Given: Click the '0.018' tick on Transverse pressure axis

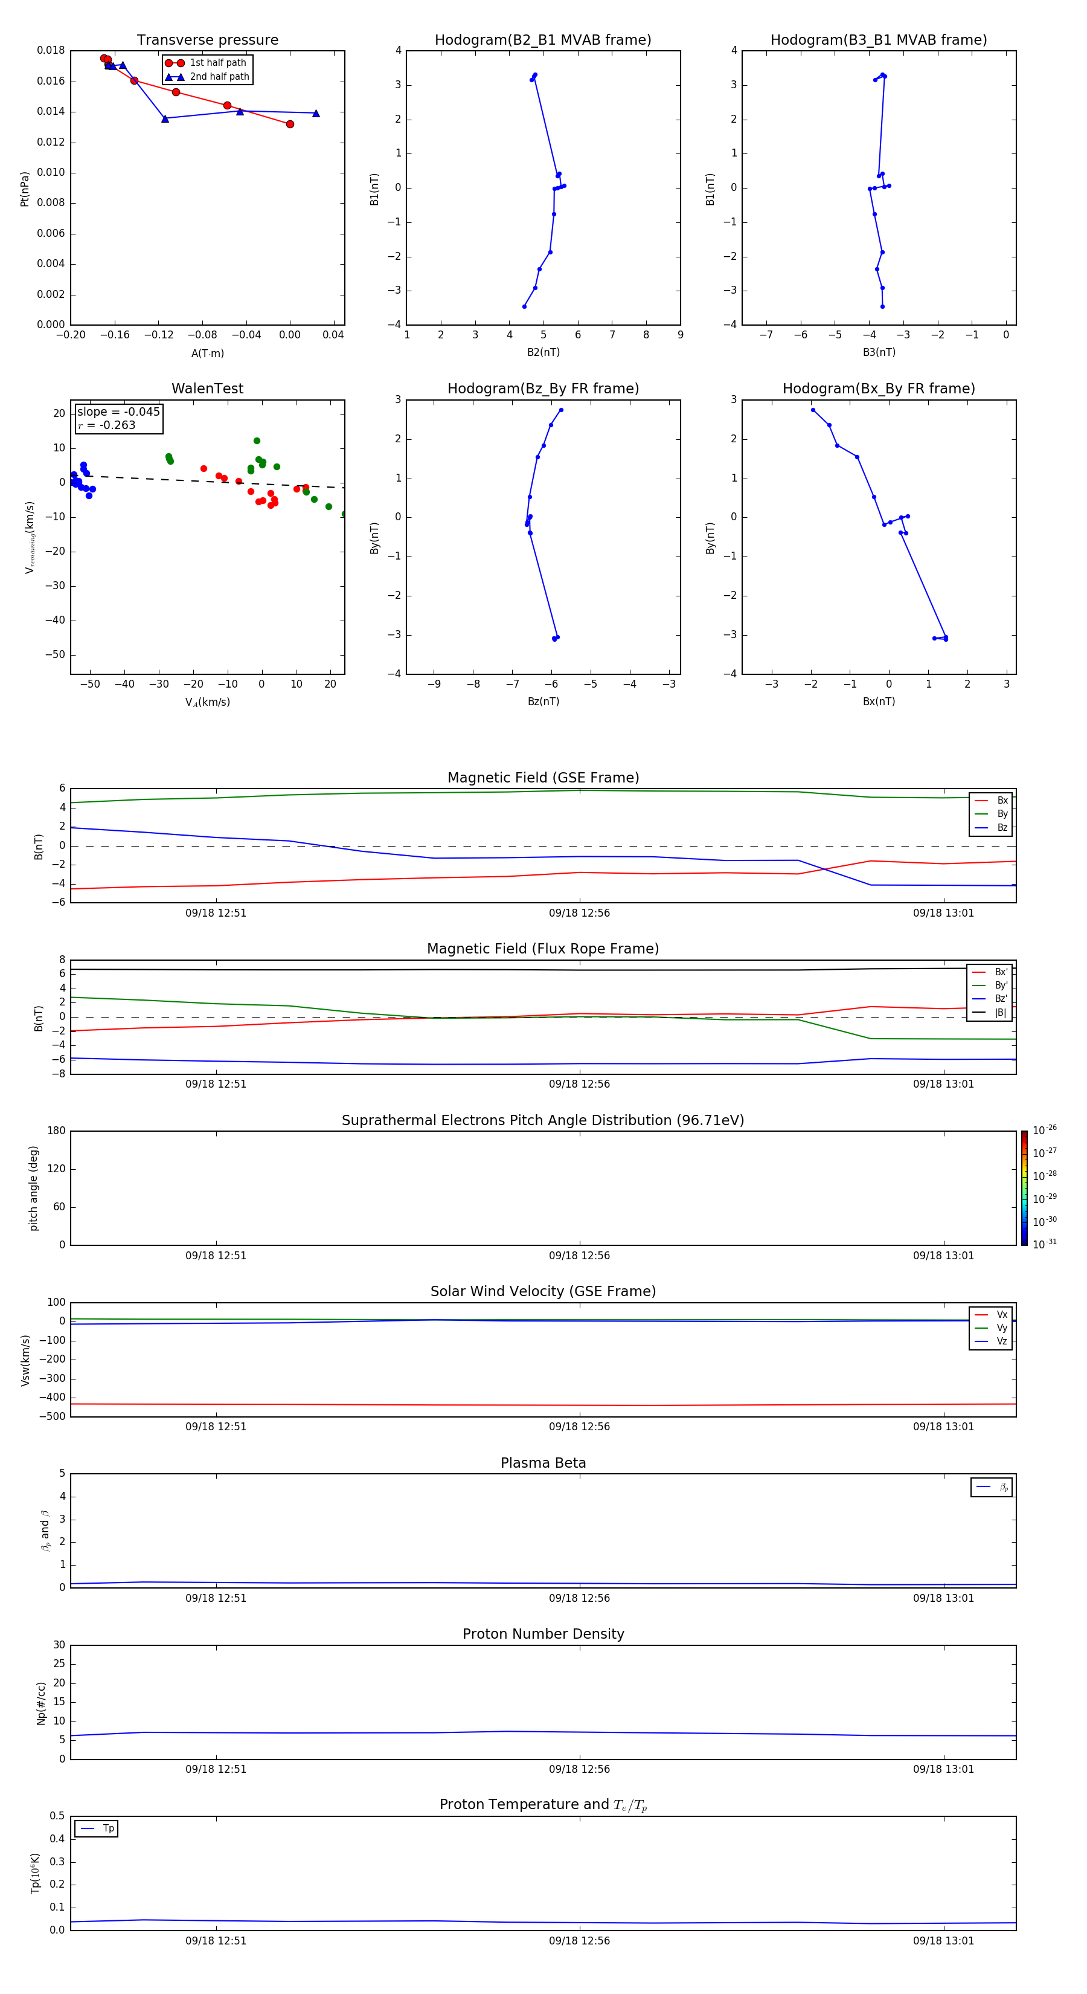Looking at the screenshot, I should 51,50.
